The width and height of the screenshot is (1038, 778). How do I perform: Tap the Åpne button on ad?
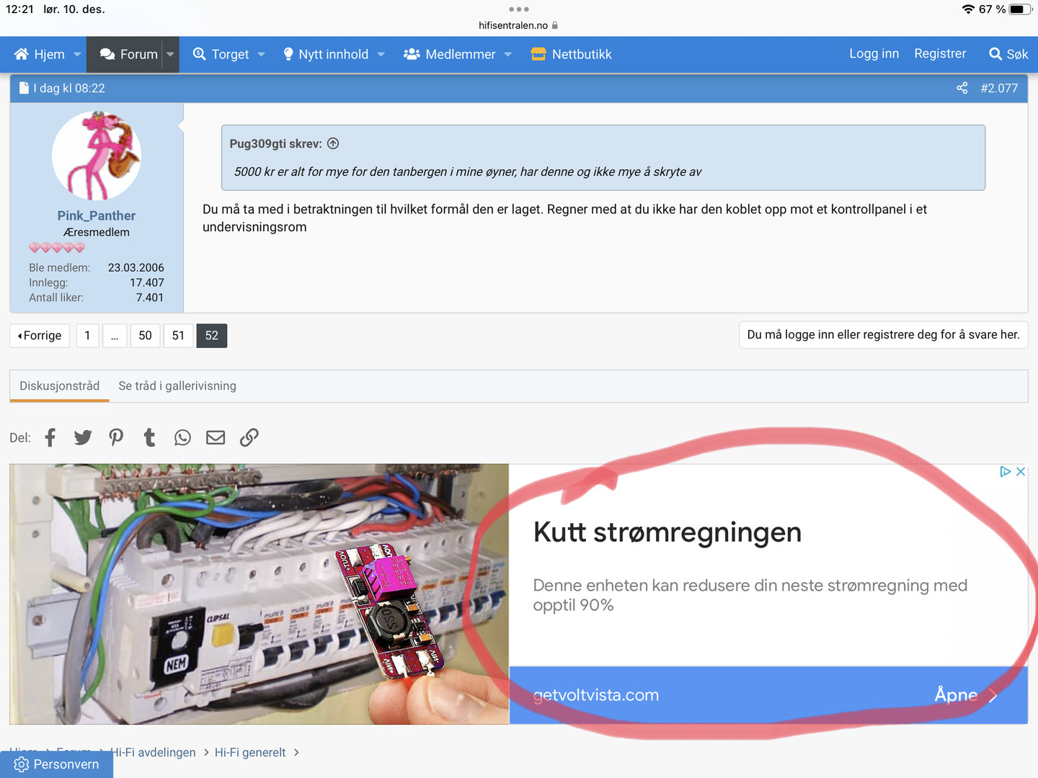(x=966, y=695)
